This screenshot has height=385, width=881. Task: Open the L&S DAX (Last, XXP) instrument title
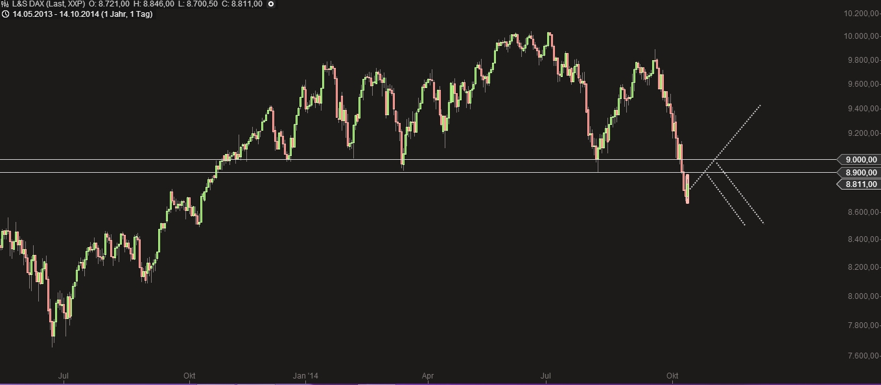pyautogui.click(x=49, y=4)
